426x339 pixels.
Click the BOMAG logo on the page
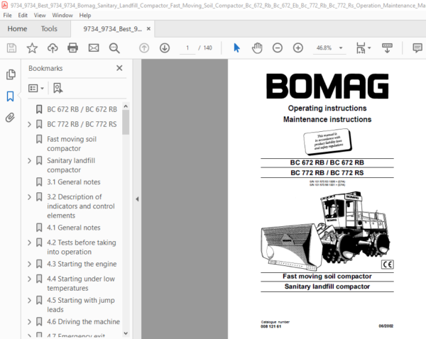[x=327, y=86]
